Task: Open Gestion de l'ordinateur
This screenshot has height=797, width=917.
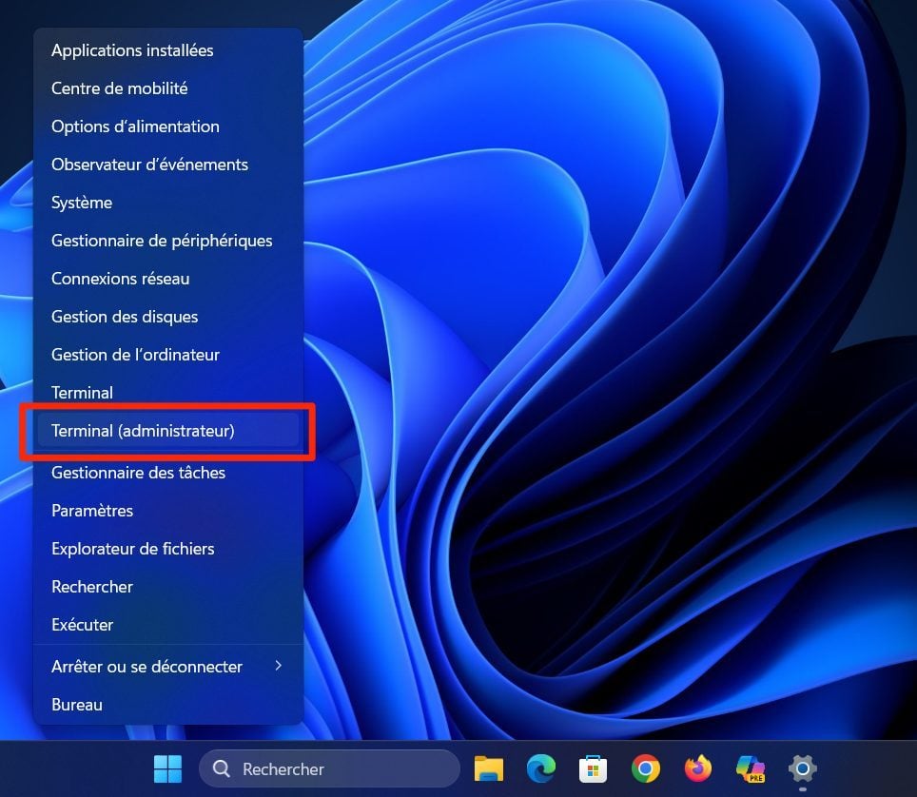Action: coord(168,355)
